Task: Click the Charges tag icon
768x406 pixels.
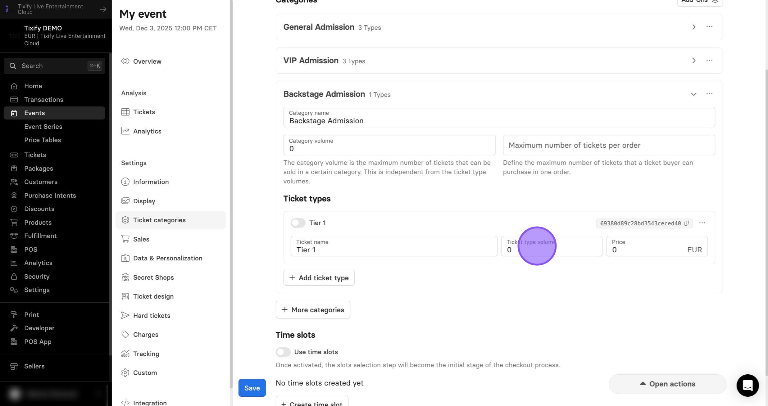Action: point(125,334)
